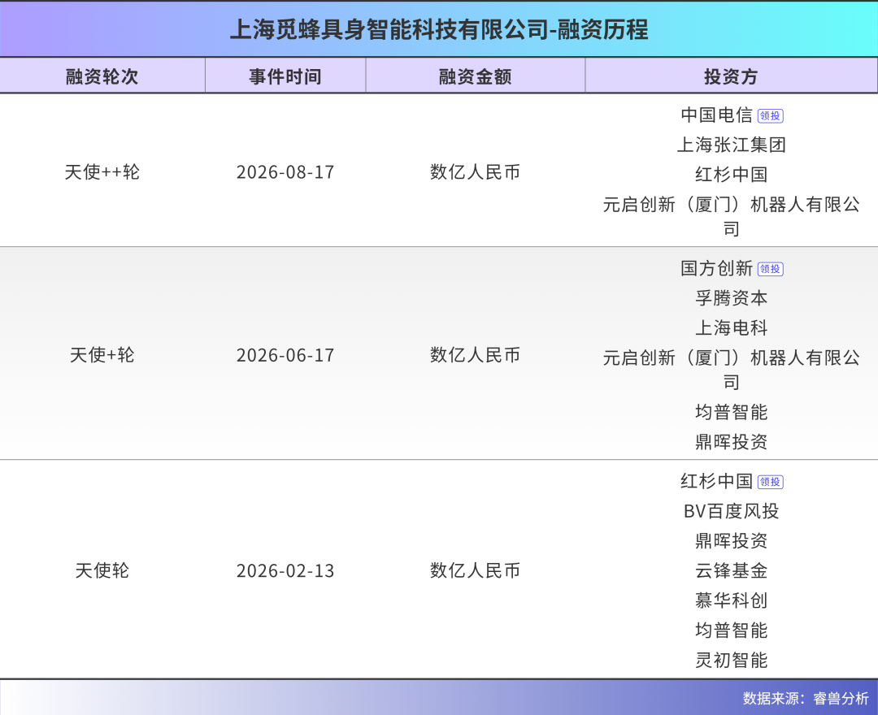Click 数亿人民币 in the 天使++轮 row
The image size is (878, 715).
(x=475, y=171)
